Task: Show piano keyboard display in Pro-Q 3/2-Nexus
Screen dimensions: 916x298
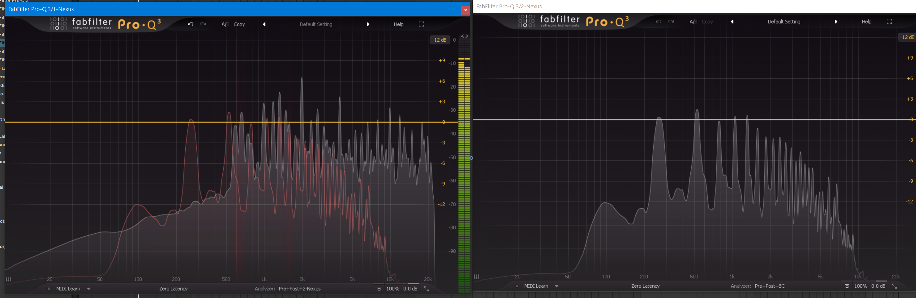Action: (x=477, y=276)
